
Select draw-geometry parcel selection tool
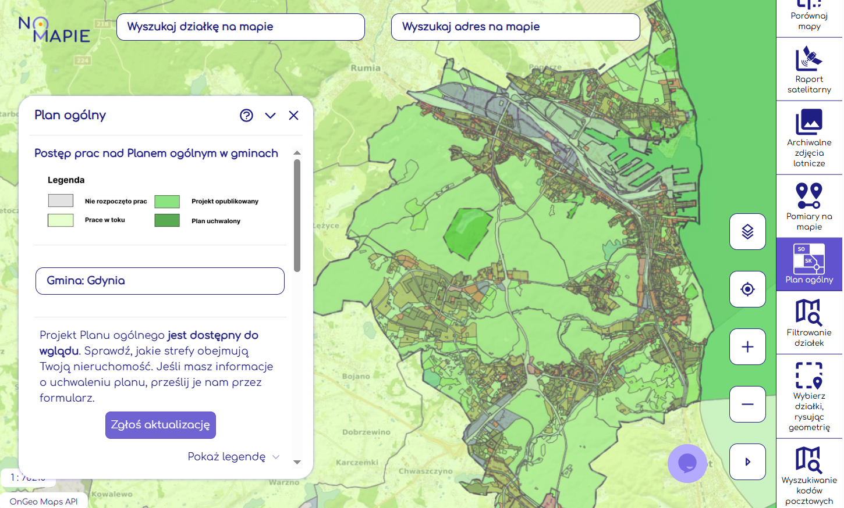coord(809,396)
